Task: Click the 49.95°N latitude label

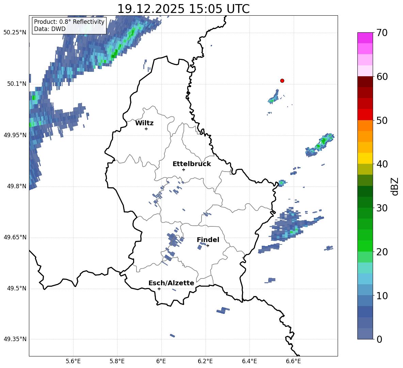Action: point(15,135)
